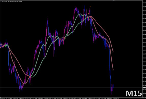Click the orange dot above the mid-chart consolidation

point(59,34)
